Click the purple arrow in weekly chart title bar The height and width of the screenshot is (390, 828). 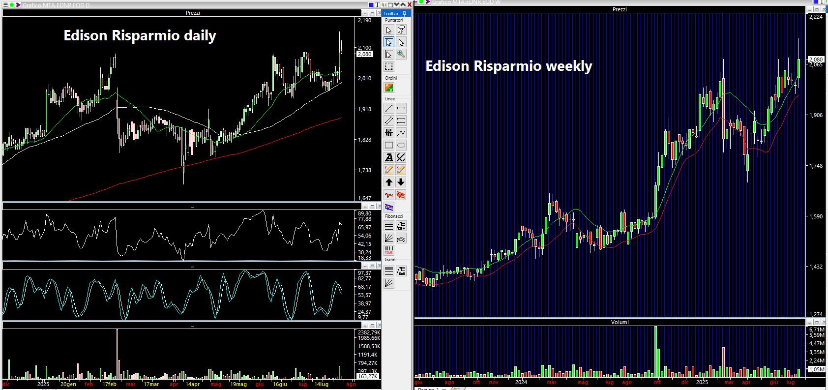point(428,2)
